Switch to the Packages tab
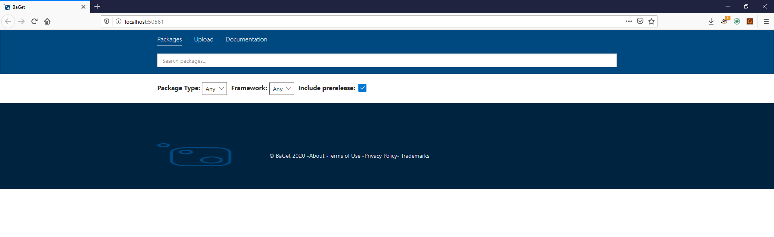This screenshot has height=237, width=774. pos(169,39)
